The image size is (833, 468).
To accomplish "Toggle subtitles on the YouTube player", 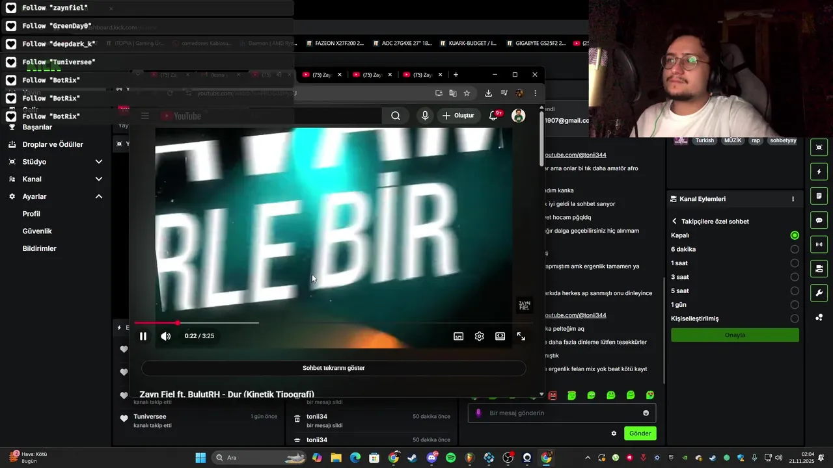I will tap(459, 336).
